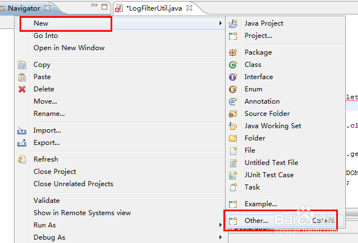The width and height of the screenshot is (358, 243).
Task: Click the Enum icon
Action: point(233,89)
